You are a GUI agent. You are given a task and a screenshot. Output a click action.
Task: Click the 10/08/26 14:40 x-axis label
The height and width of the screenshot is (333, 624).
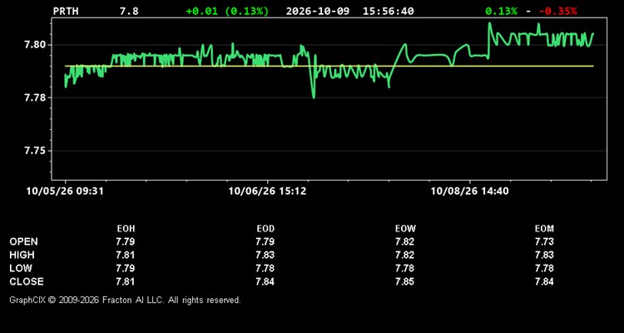tap(469, 191)
